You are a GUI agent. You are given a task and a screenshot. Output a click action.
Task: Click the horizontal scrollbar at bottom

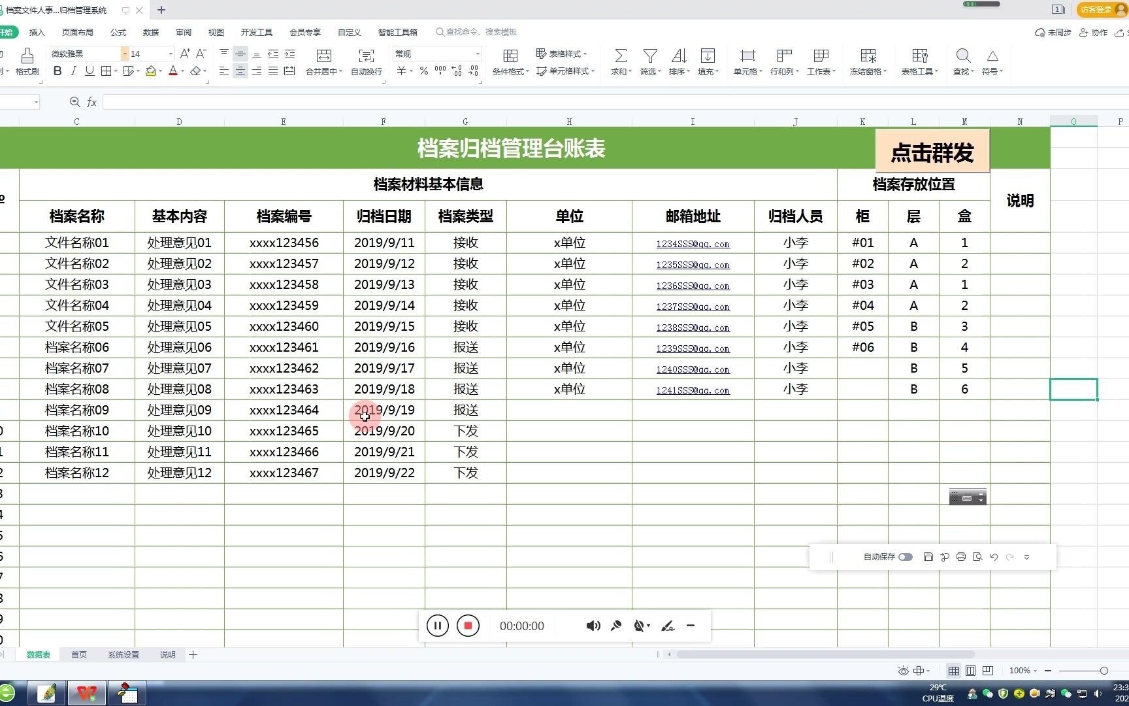[x=826, y=654]
